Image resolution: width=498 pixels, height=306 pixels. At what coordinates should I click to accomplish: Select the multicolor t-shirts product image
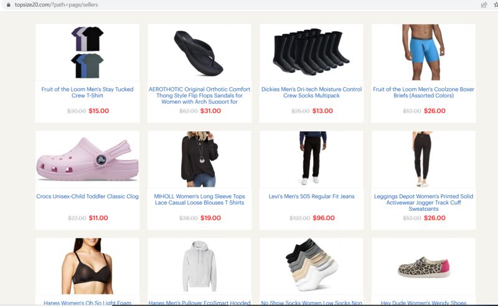87,52
